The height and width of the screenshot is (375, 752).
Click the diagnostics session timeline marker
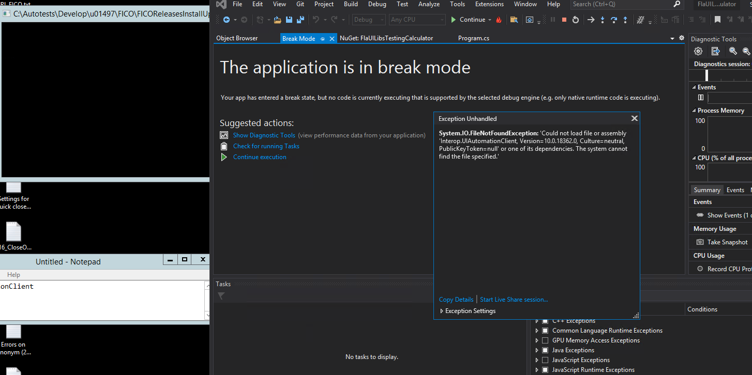click(x=706, y=74)
